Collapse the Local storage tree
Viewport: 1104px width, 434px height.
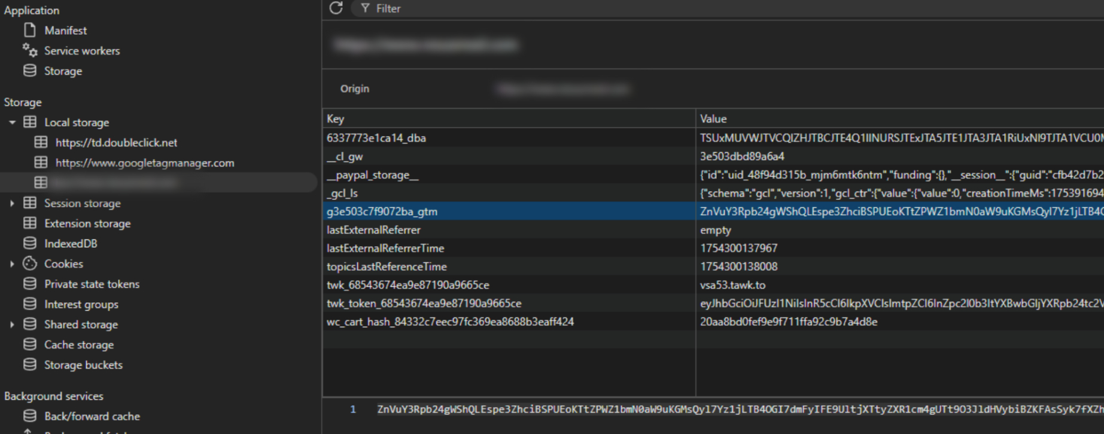12,122
